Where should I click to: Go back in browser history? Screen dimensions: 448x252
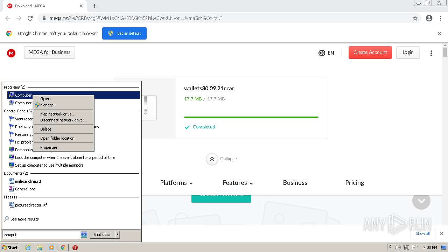(8, 18)
